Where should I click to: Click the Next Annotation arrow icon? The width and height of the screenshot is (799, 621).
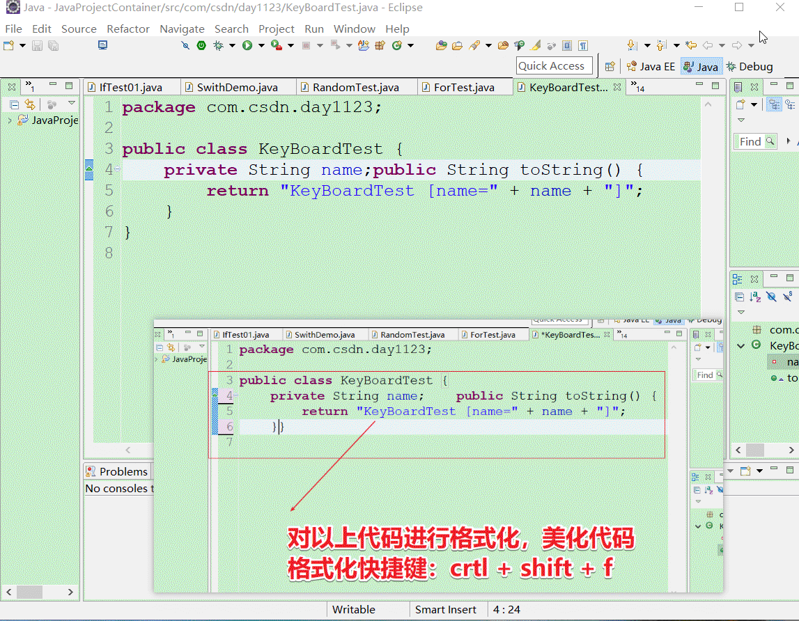632,45
